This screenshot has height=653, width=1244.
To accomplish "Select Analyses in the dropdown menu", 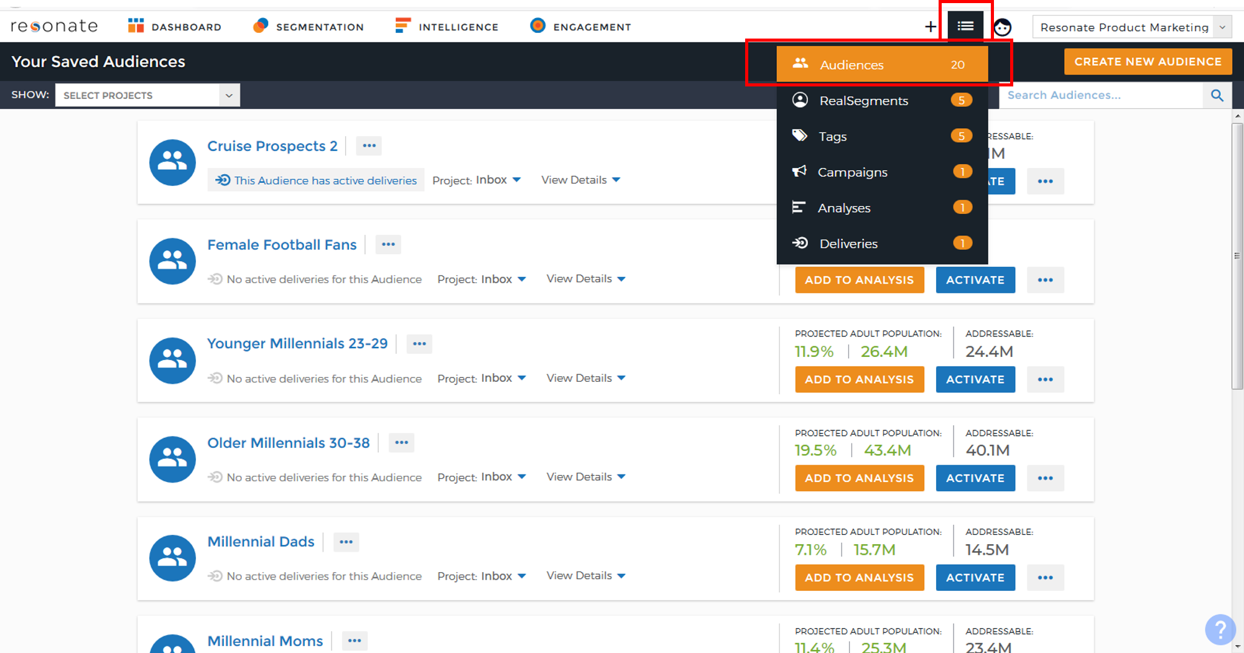I will 882,208.
